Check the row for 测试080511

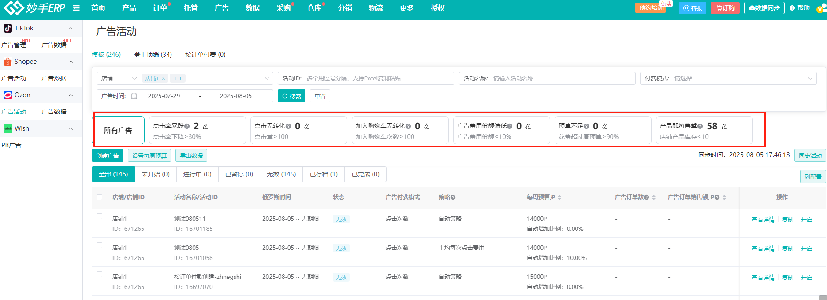pyautogui.click(x=100, y=216)
